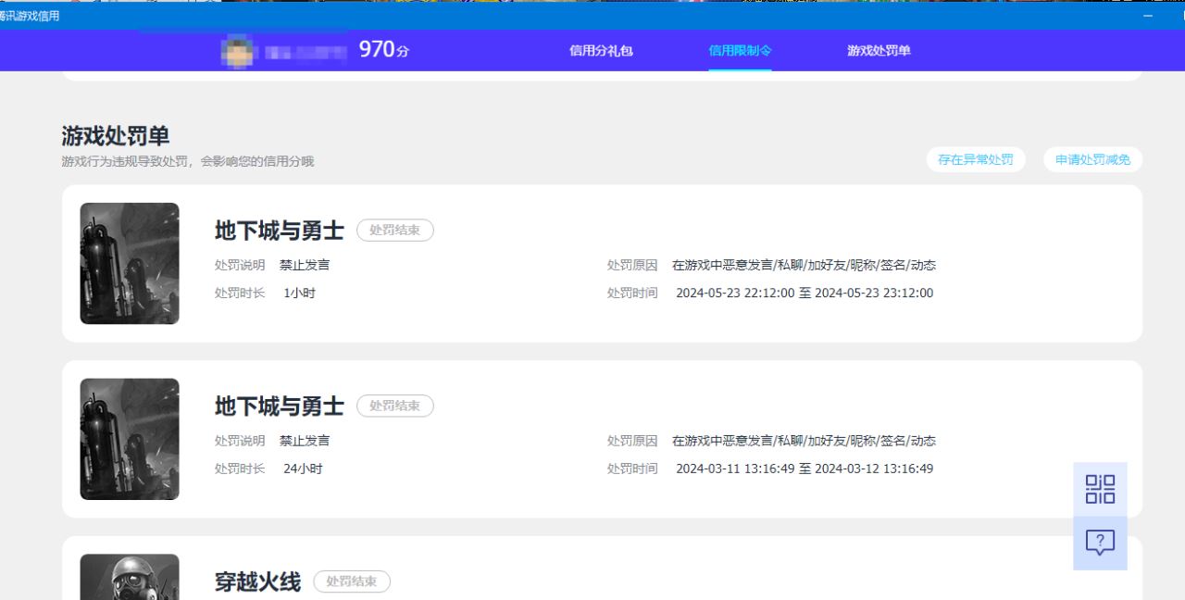Click 地下城与勇士 title on the 1小时 card
Viewport: 1185px width, 600px height.
point(280,231)
